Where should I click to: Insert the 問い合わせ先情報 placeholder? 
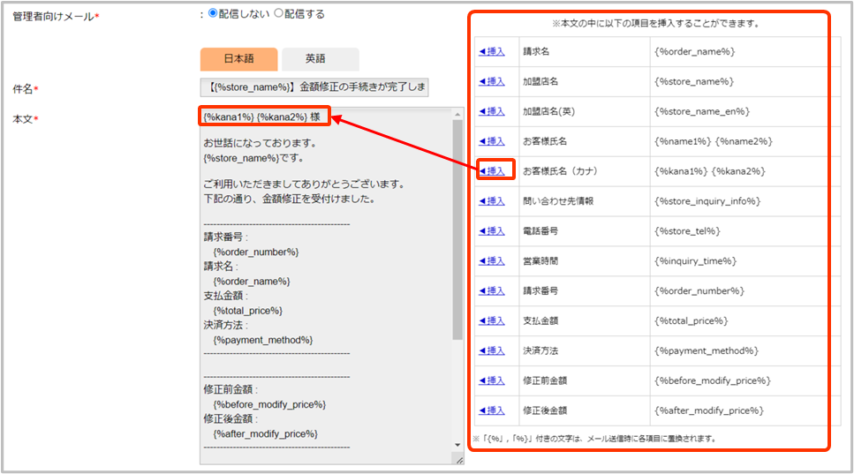tap(492, 201)
